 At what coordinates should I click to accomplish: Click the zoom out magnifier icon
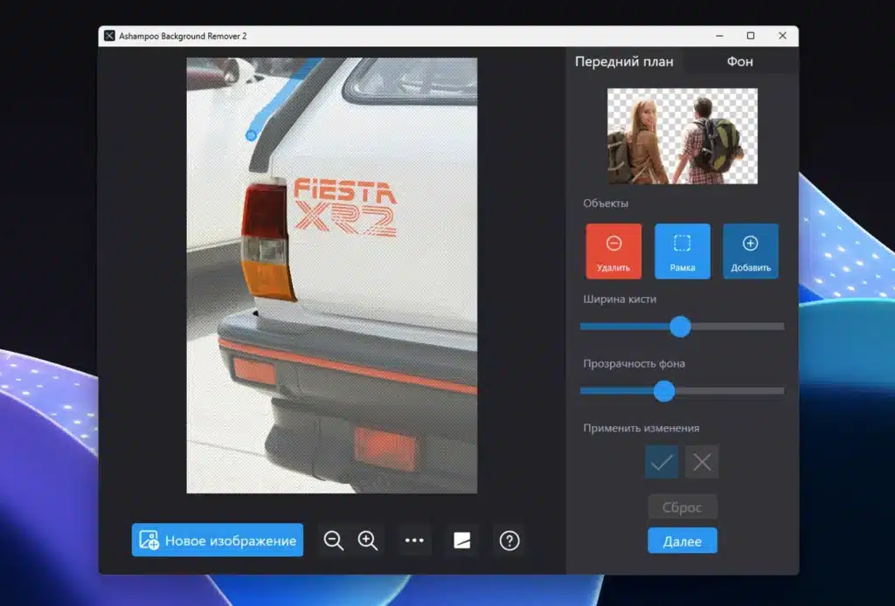[333, 541]
